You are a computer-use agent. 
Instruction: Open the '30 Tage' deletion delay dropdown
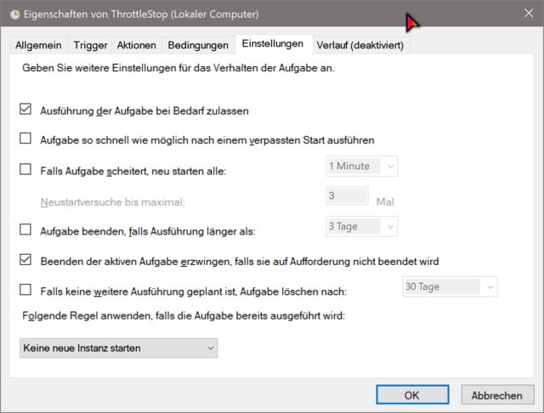(450, 286)
